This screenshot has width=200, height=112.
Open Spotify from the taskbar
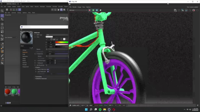coord(100,110)
